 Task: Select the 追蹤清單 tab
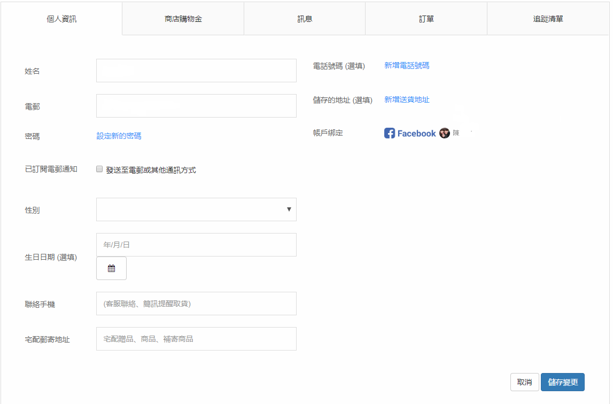point(548,19)
